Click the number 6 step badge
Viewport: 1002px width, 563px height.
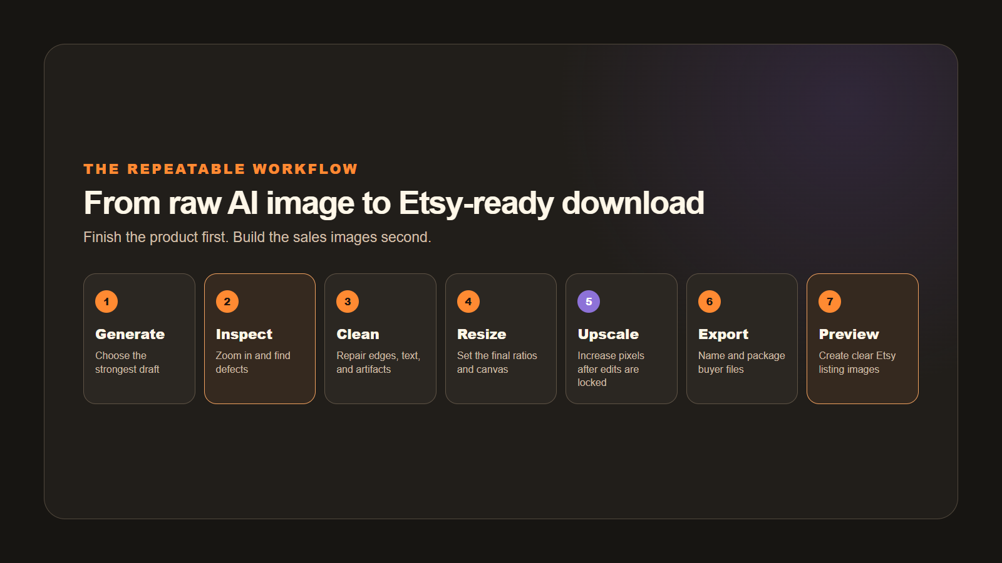(710, 302)
